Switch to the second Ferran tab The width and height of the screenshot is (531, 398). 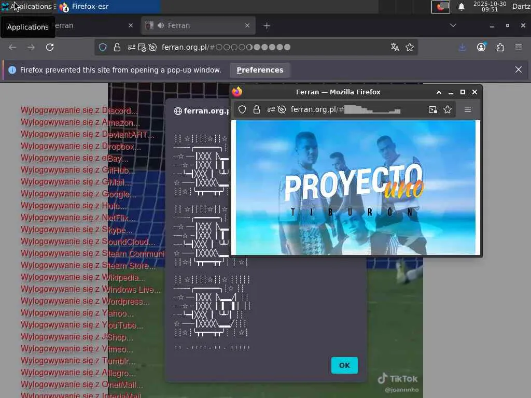click(x=198, y=25)
